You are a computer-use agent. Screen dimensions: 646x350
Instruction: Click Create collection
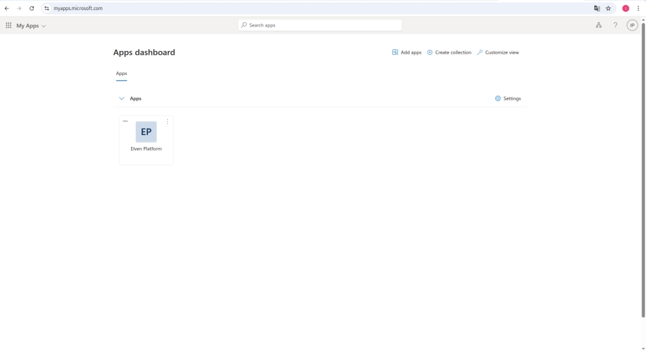pos(449,52)
